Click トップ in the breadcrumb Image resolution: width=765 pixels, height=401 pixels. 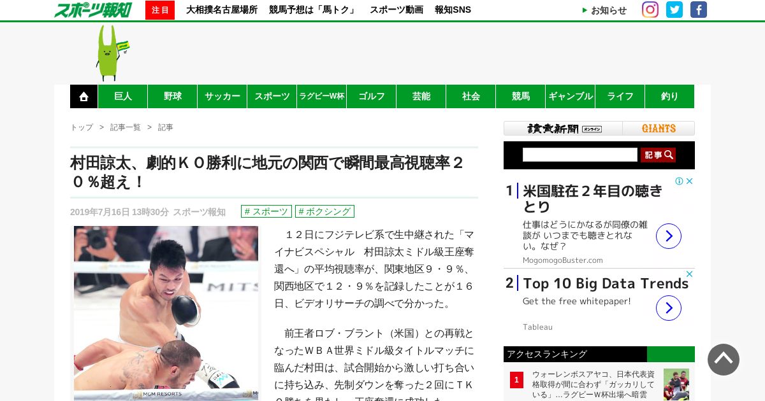tap(82, 127)
